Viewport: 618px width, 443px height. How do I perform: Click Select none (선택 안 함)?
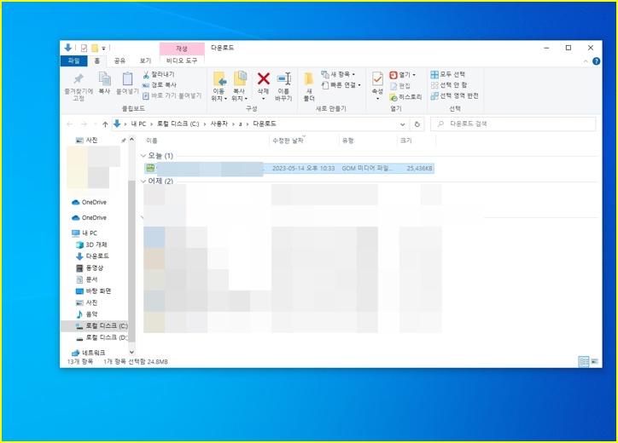point(449,85)
